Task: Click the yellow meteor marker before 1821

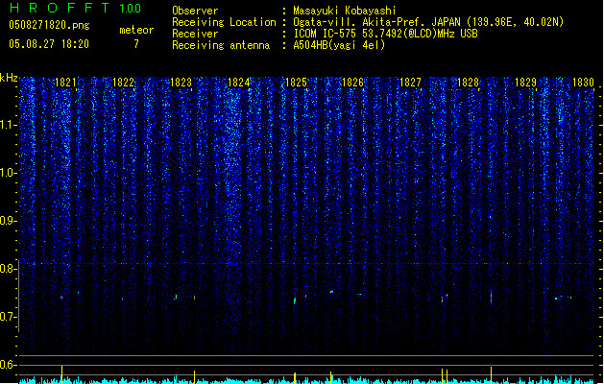Action: point(61,374)
